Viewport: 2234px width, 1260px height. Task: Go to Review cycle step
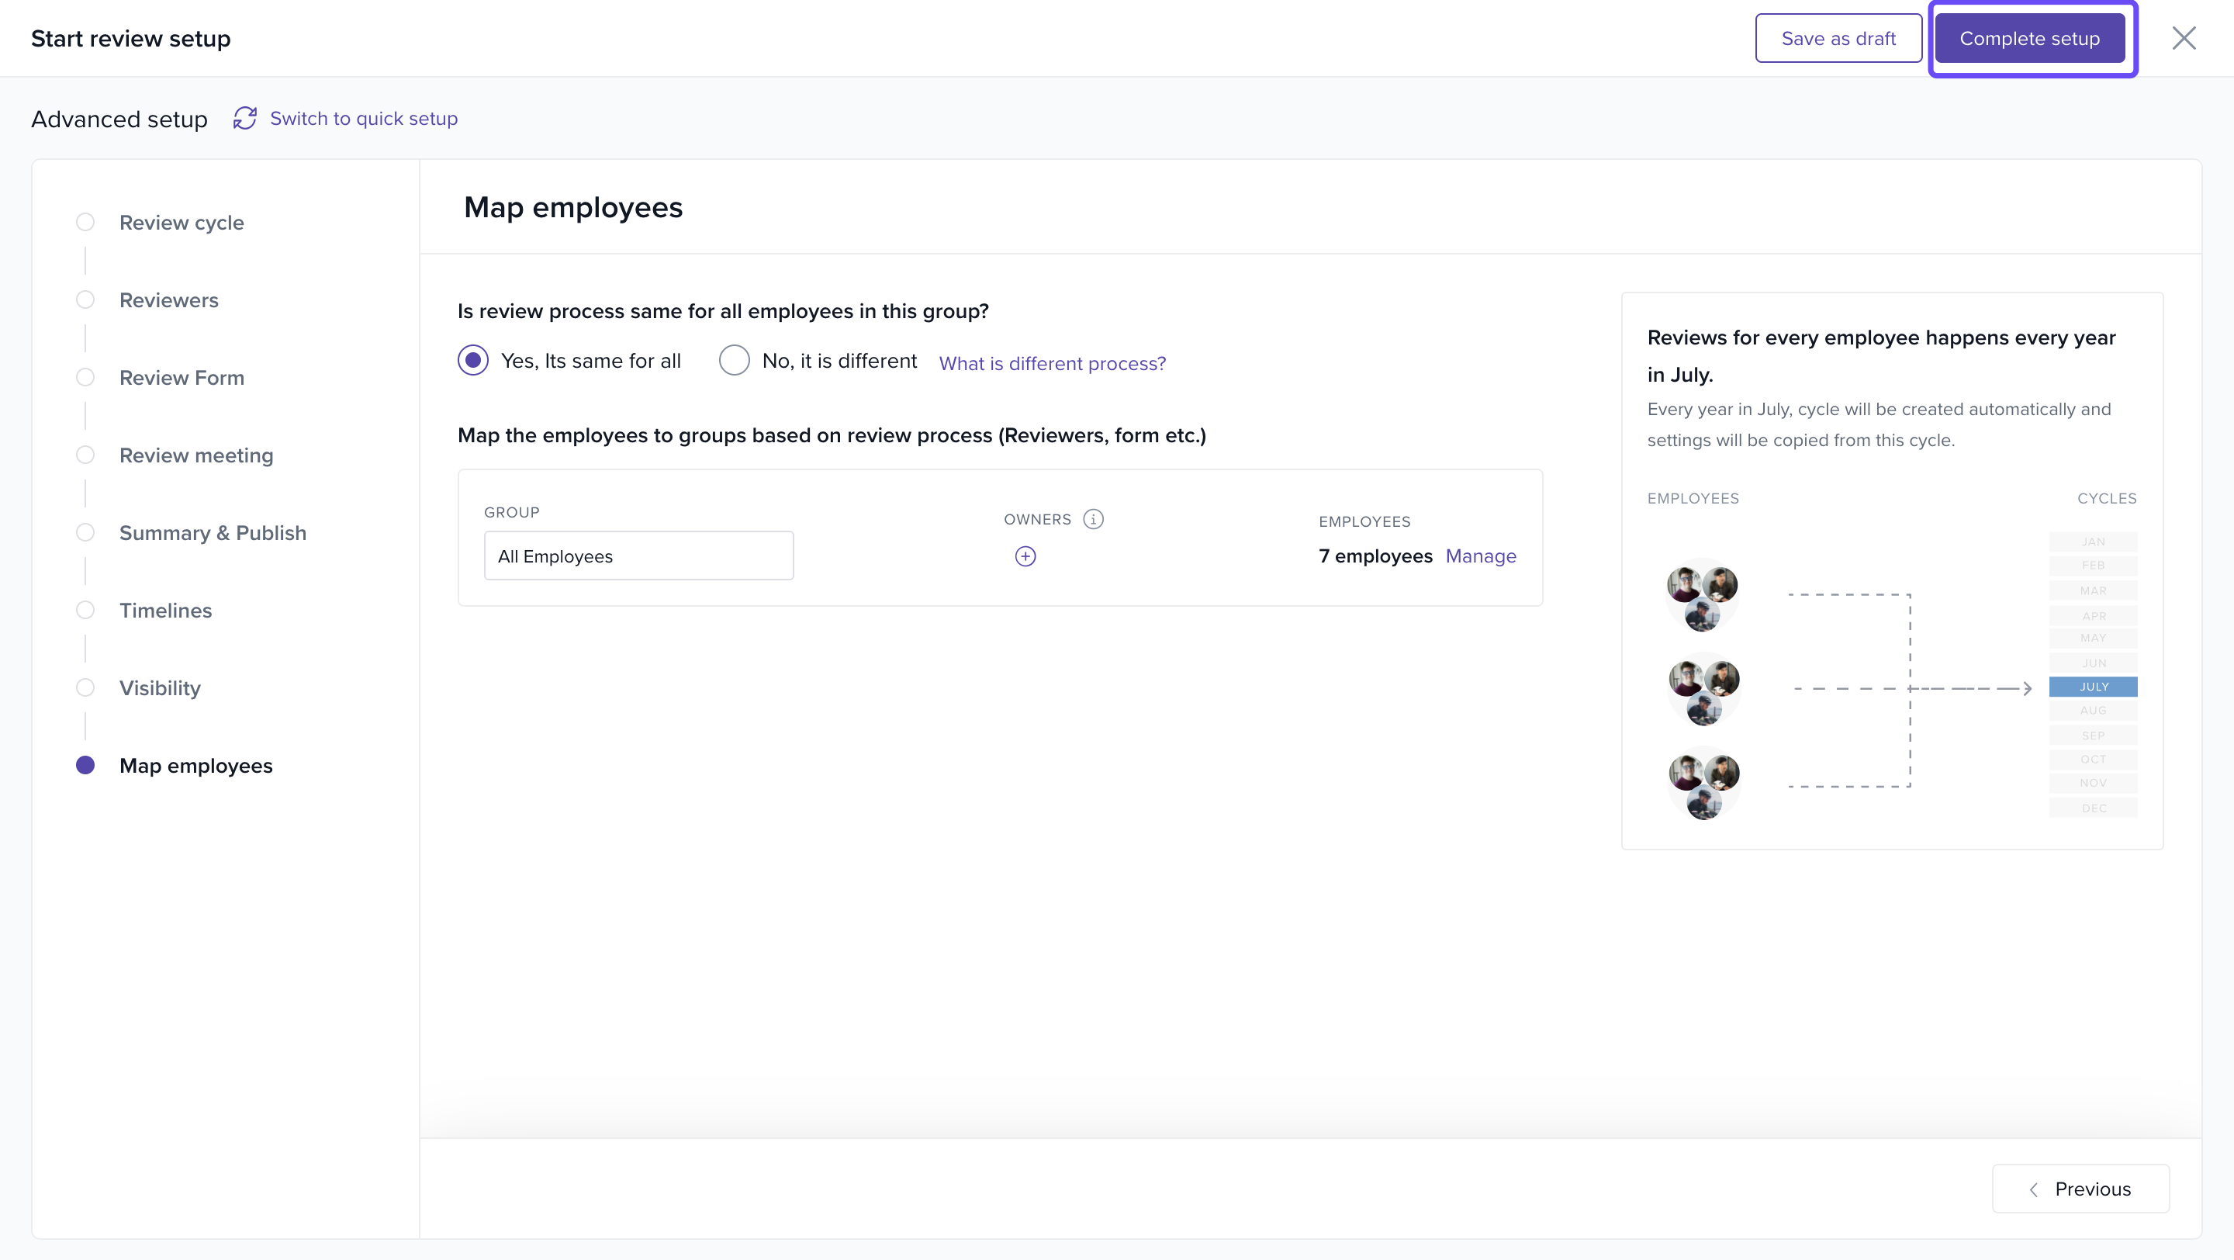[x=182, y=223]
